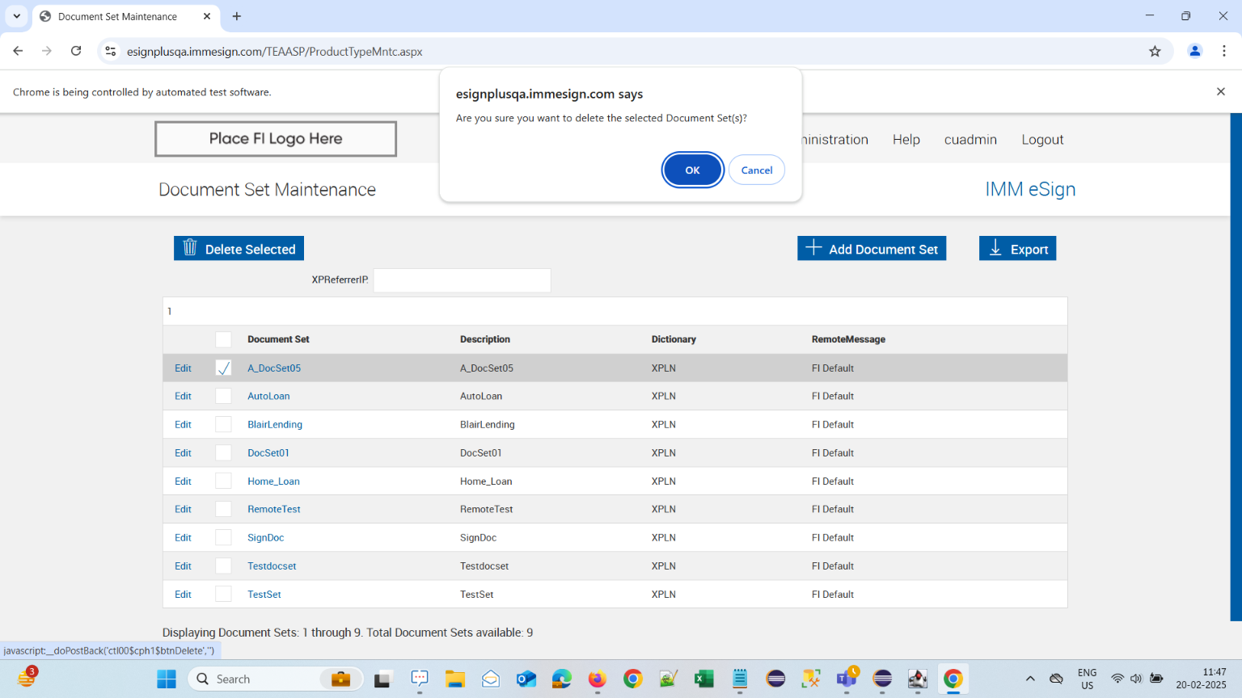Open the Home_Loan document set link
Image resolution: width=1242 pixels, height=698 pixels.
pos(273,481)
